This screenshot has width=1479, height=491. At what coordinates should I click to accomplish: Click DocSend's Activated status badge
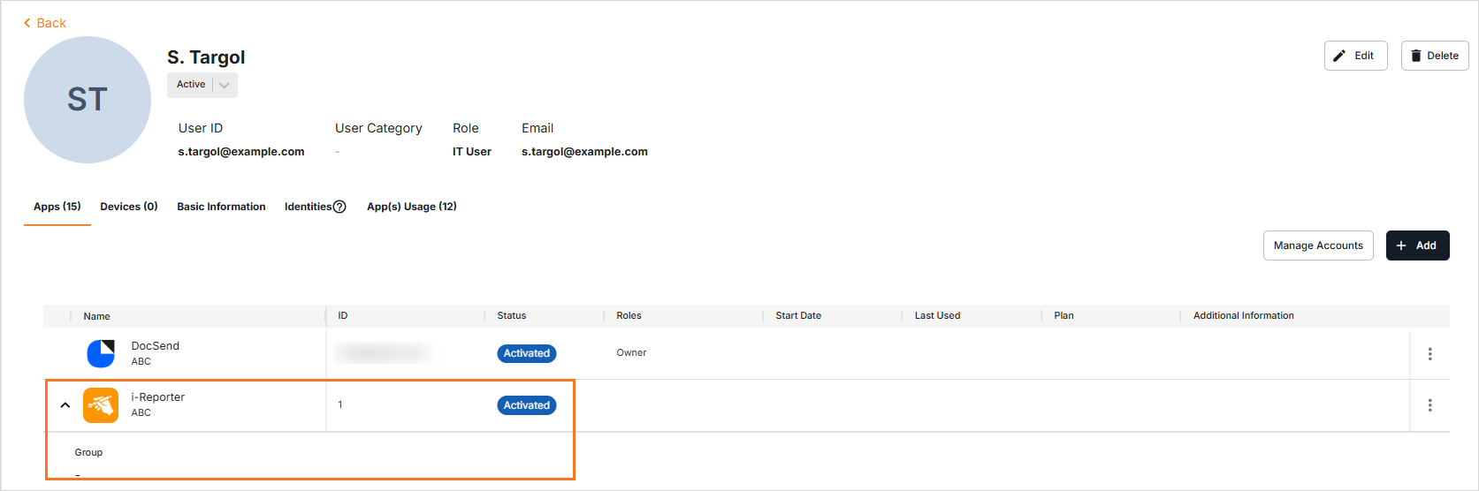coord(527,353)
